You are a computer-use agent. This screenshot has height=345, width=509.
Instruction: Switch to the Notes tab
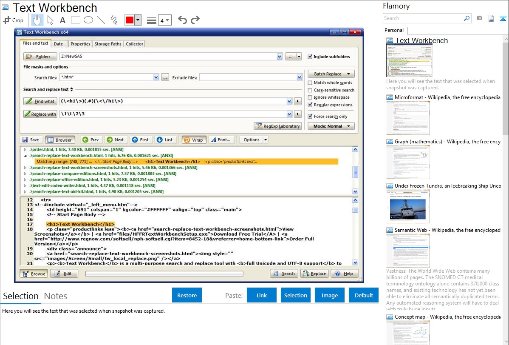click(56, 296)
